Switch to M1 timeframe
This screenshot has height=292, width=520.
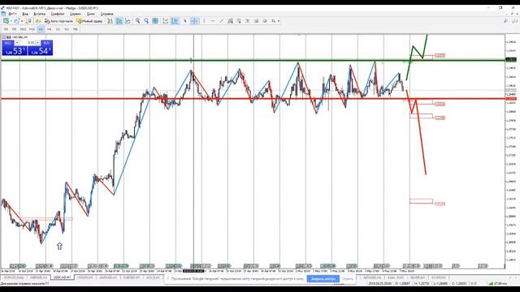coord(6,29)
